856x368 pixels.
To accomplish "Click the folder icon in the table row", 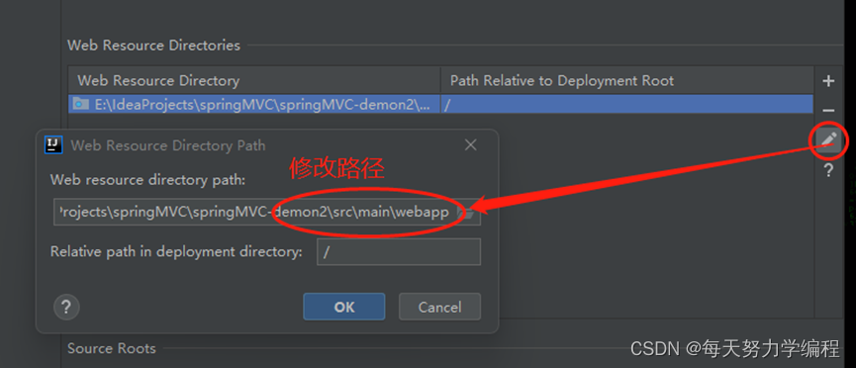I will [x=81, y=103].
